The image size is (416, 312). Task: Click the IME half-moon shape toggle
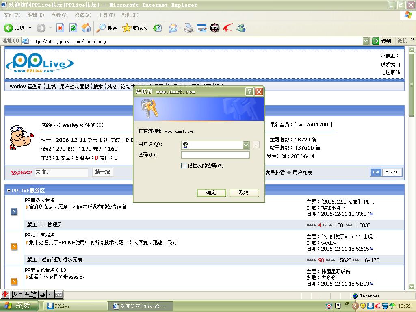click(42, 295)
